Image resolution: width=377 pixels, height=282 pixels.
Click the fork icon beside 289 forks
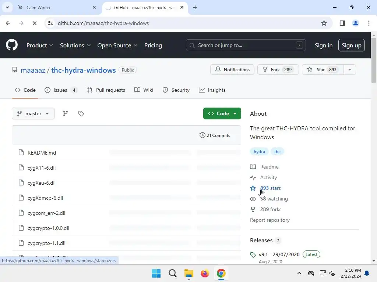coord(253,210)
